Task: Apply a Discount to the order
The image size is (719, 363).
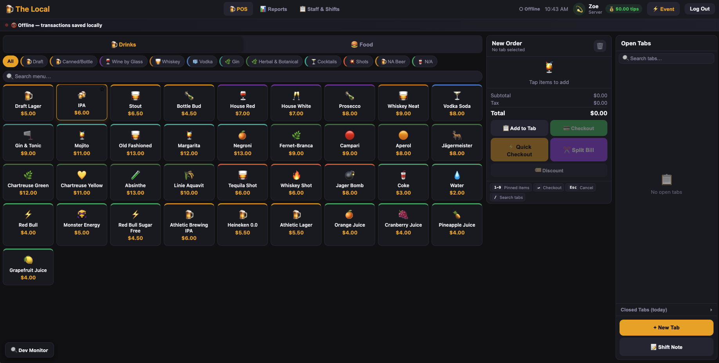Action: click(549, 170)
